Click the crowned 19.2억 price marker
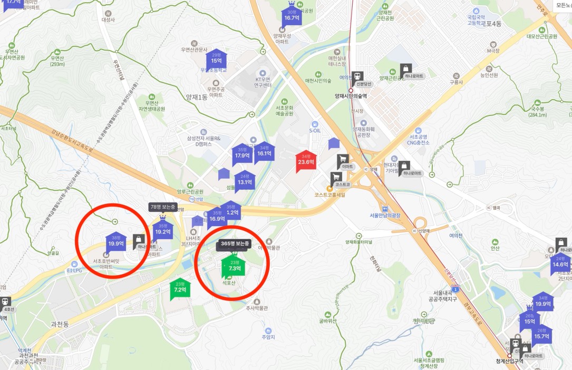 click(x=163, y=229)
